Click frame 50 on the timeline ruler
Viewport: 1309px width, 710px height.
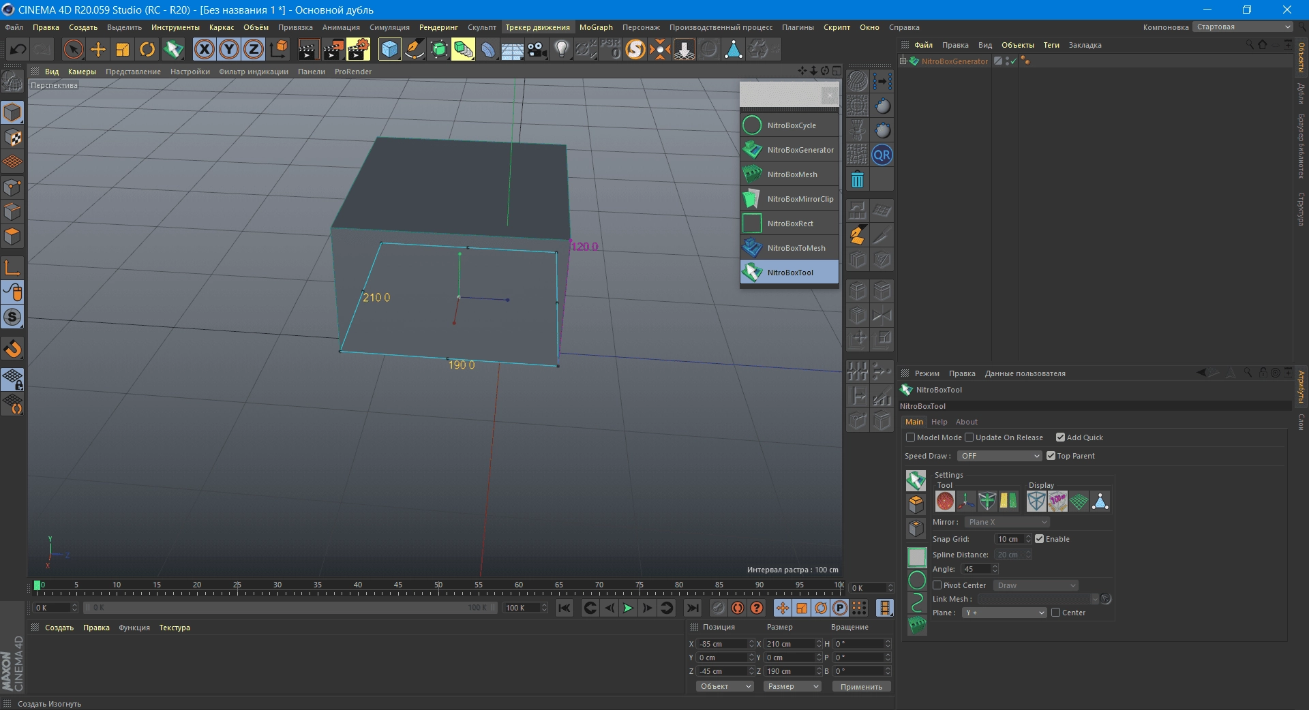click(x=438, y=585)
